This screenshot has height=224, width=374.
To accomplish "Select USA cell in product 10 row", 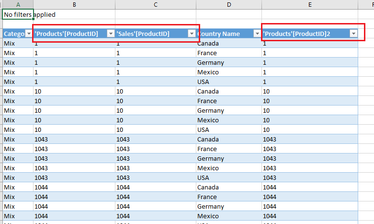I will click(x=229, y=130).
